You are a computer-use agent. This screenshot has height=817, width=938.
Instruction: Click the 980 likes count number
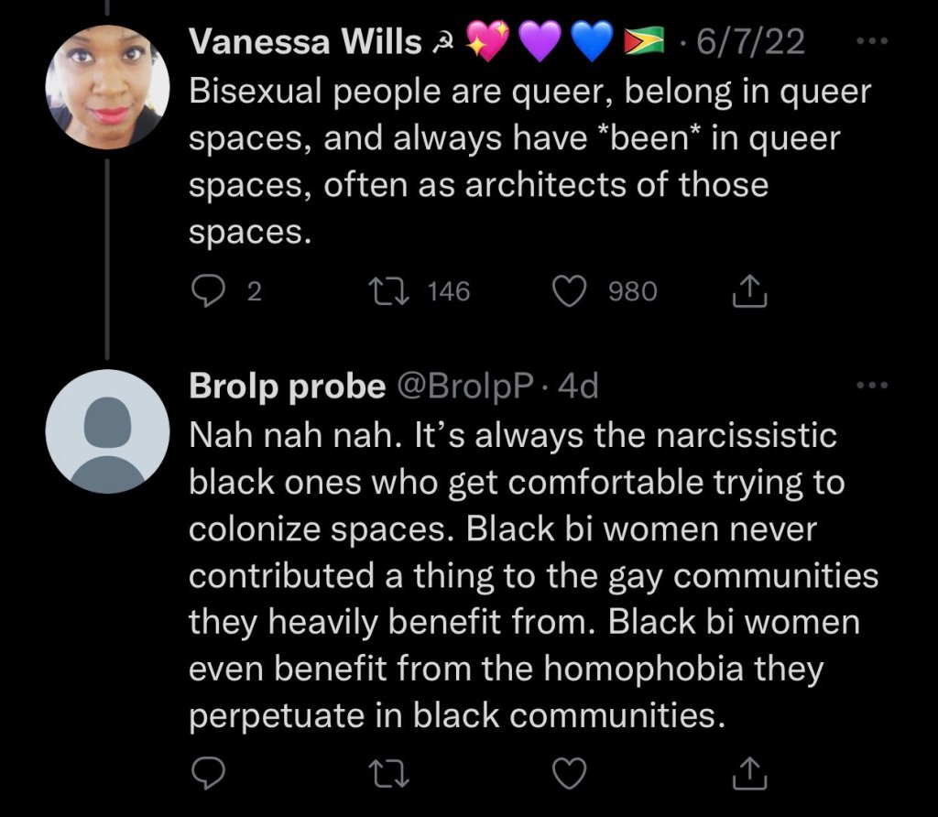(x=632, y=291)
